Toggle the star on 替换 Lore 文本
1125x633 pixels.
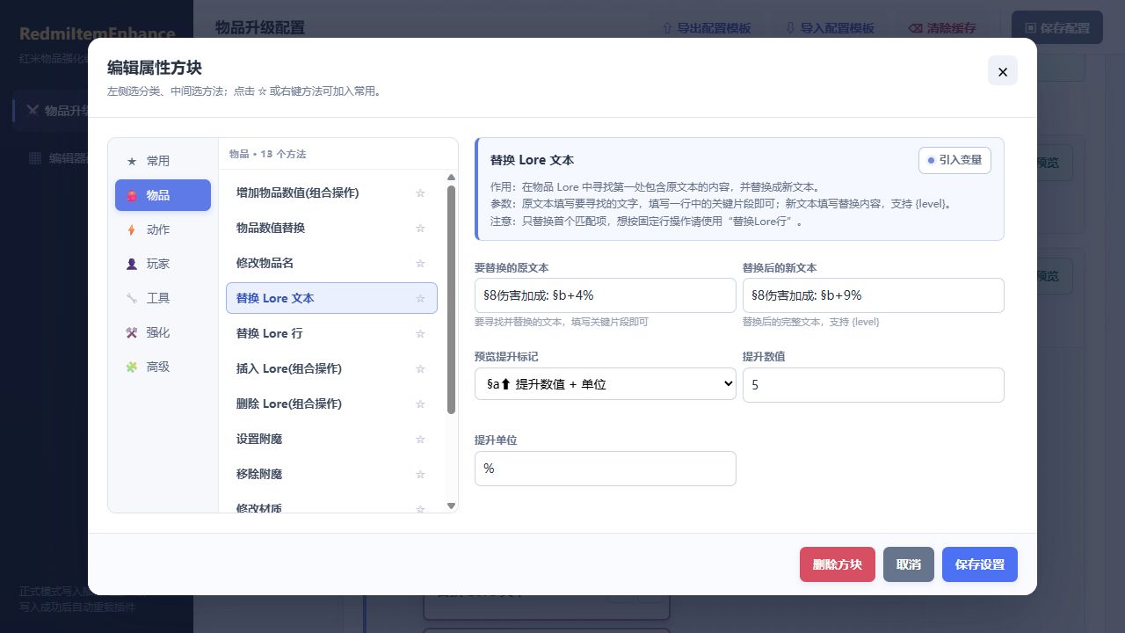click(420, 298)
